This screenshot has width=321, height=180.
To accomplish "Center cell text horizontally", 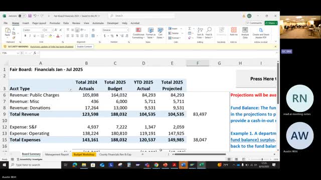I will [72, 35].
